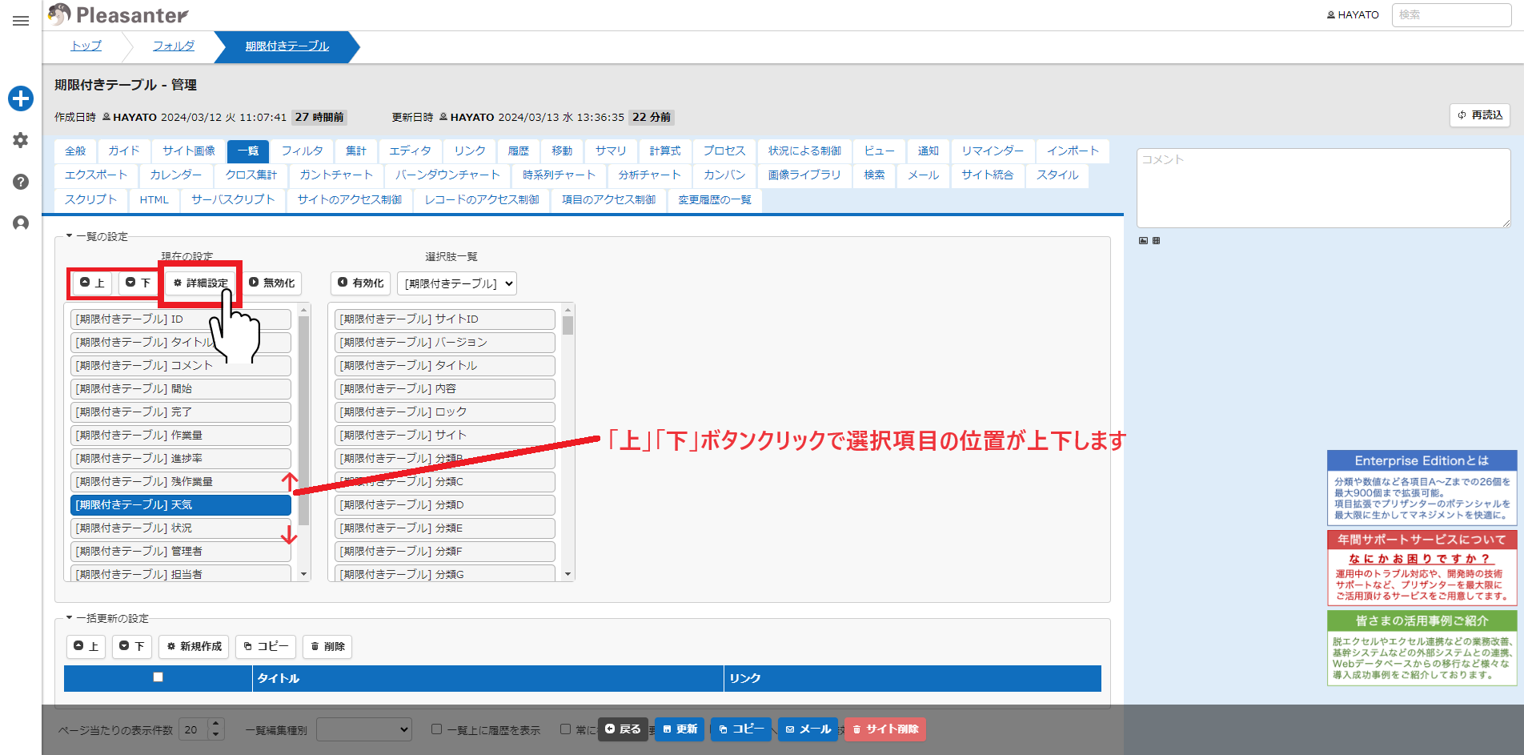Viewport: 1524px width, 755px height.
Task: Click the サイト削除 red delete button
Action: click(x=885, y=729)
